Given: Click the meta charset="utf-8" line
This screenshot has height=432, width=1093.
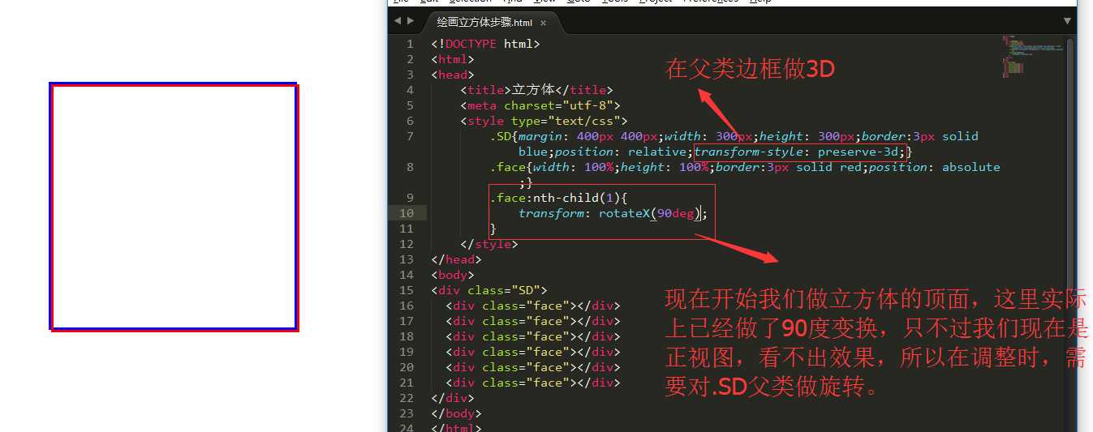Looking at the screenshot, I should click(540, 105).
